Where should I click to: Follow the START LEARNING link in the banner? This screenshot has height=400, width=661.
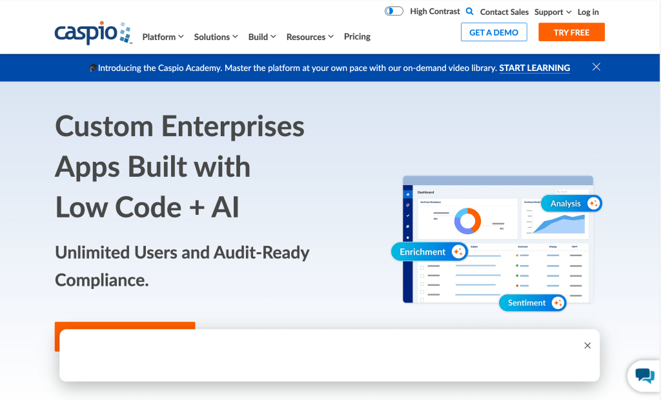coord(534,68)
